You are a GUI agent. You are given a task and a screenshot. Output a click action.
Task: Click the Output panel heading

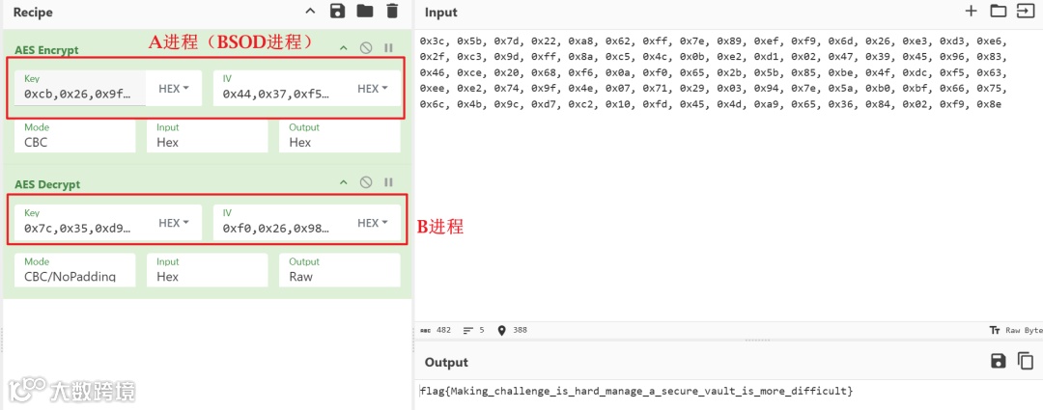coord(446,362)
